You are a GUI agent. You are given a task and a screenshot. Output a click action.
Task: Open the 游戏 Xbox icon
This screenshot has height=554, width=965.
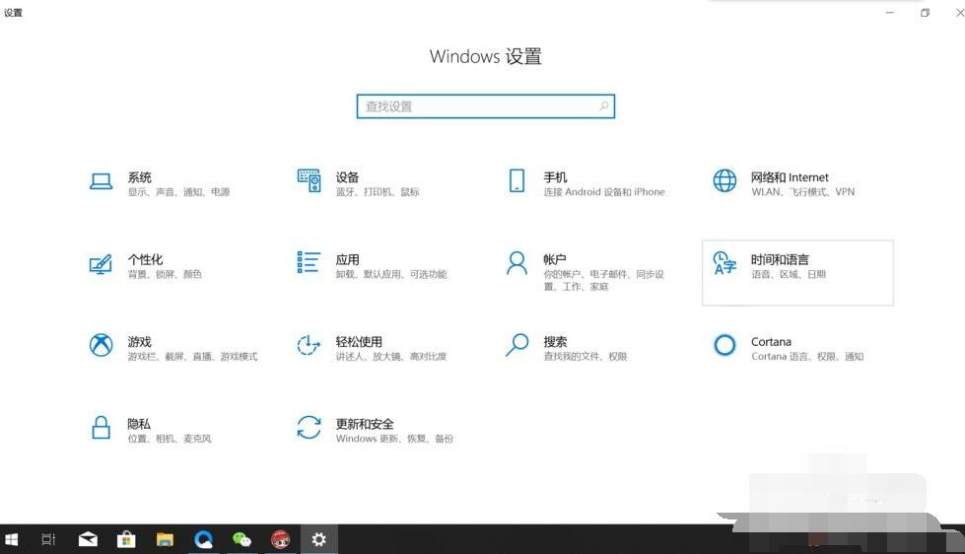[x=101, y=345]
